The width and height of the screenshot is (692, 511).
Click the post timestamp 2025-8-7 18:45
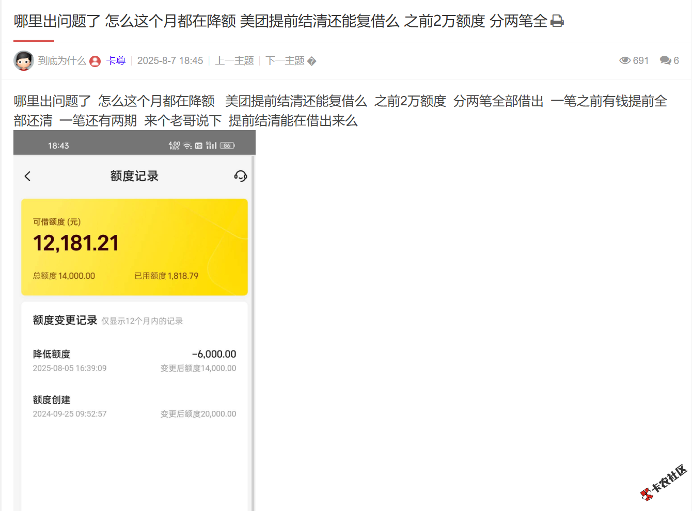click(170, 60)
